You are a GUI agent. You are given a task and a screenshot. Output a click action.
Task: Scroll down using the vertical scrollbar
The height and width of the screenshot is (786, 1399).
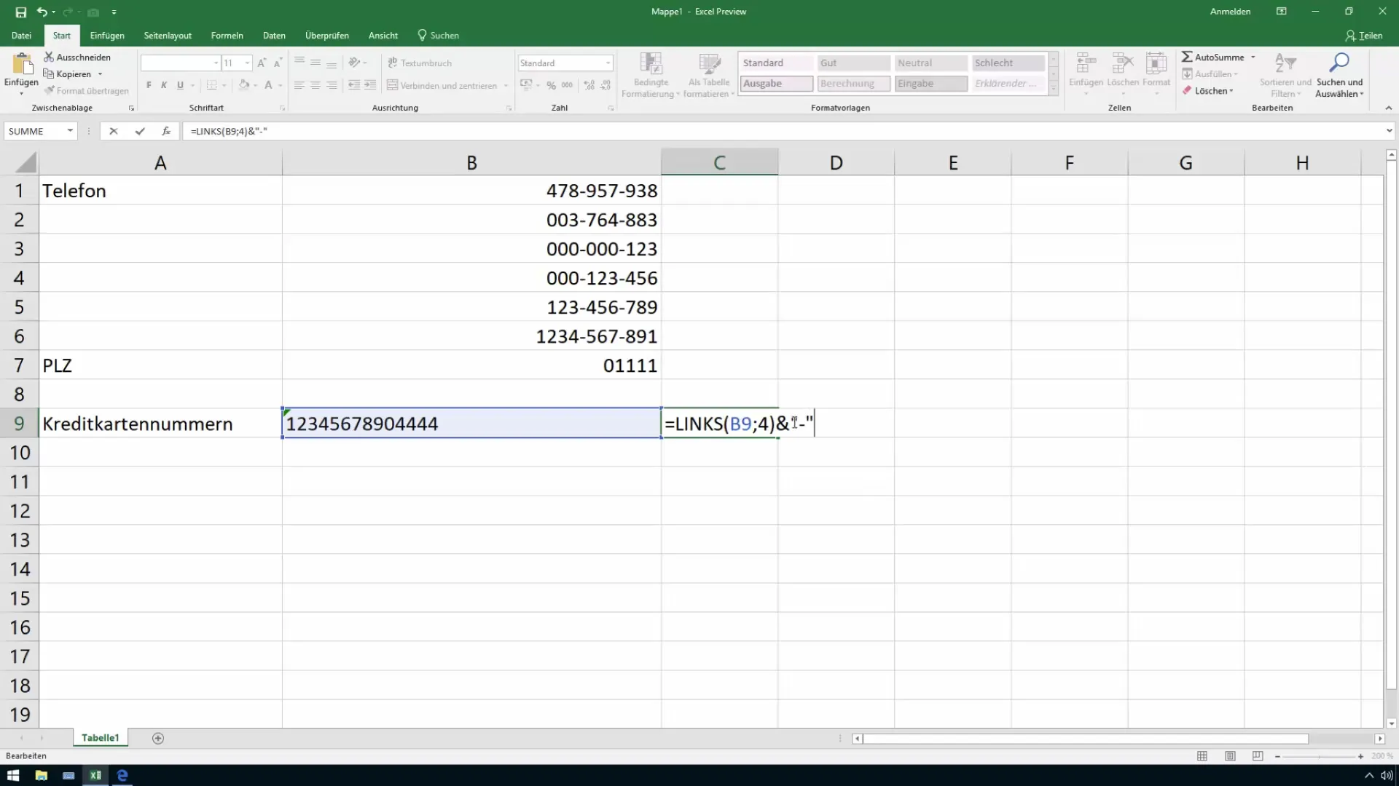pyautogui.click(x=1391, y=726)
